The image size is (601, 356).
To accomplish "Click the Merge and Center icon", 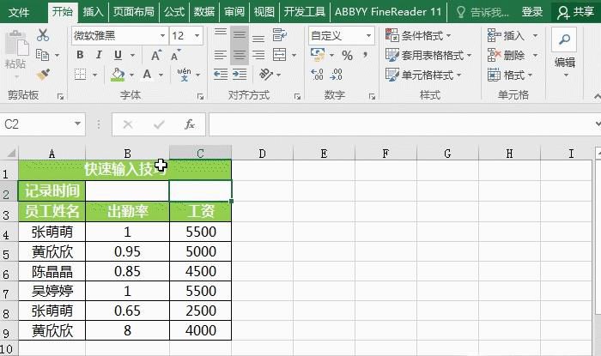I will point(279,55).
